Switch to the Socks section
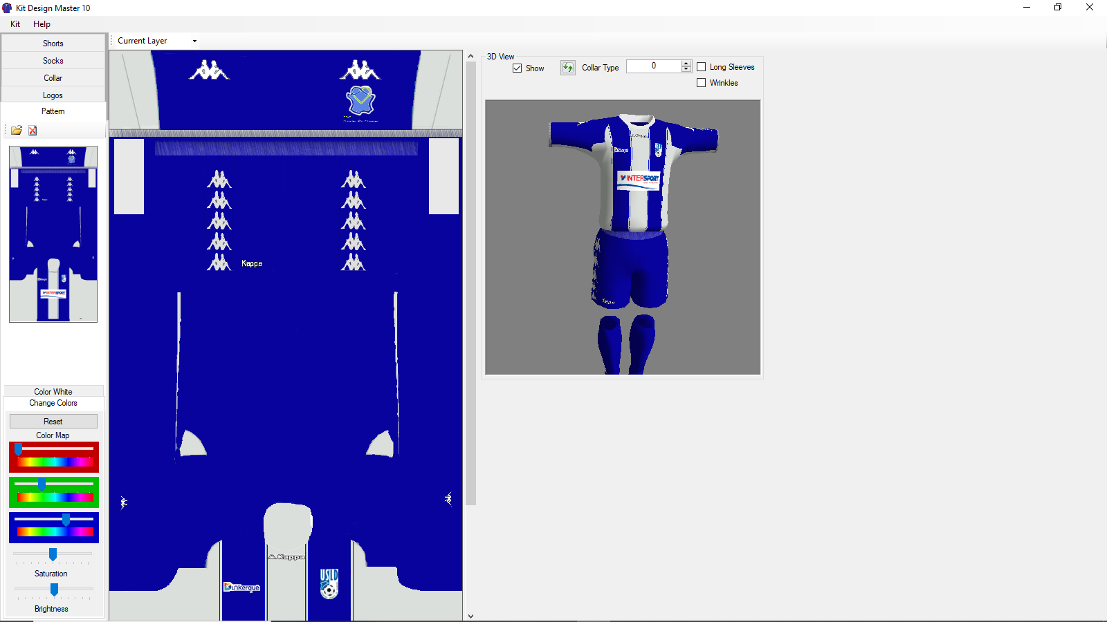The image size is (1107, 622). click(x=53, y=60)
